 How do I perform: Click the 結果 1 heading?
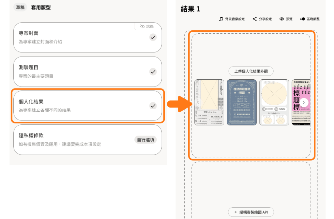pyautogui.click(x=190, y=9)
